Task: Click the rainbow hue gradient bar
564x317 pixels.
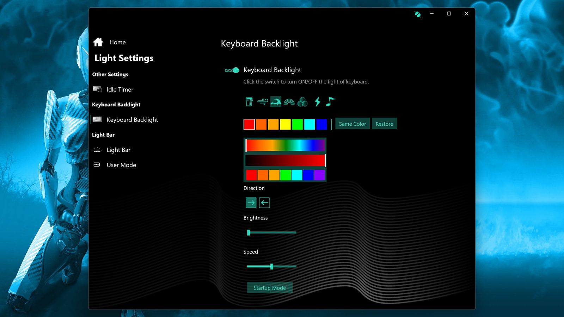Action: pos(285,145)
